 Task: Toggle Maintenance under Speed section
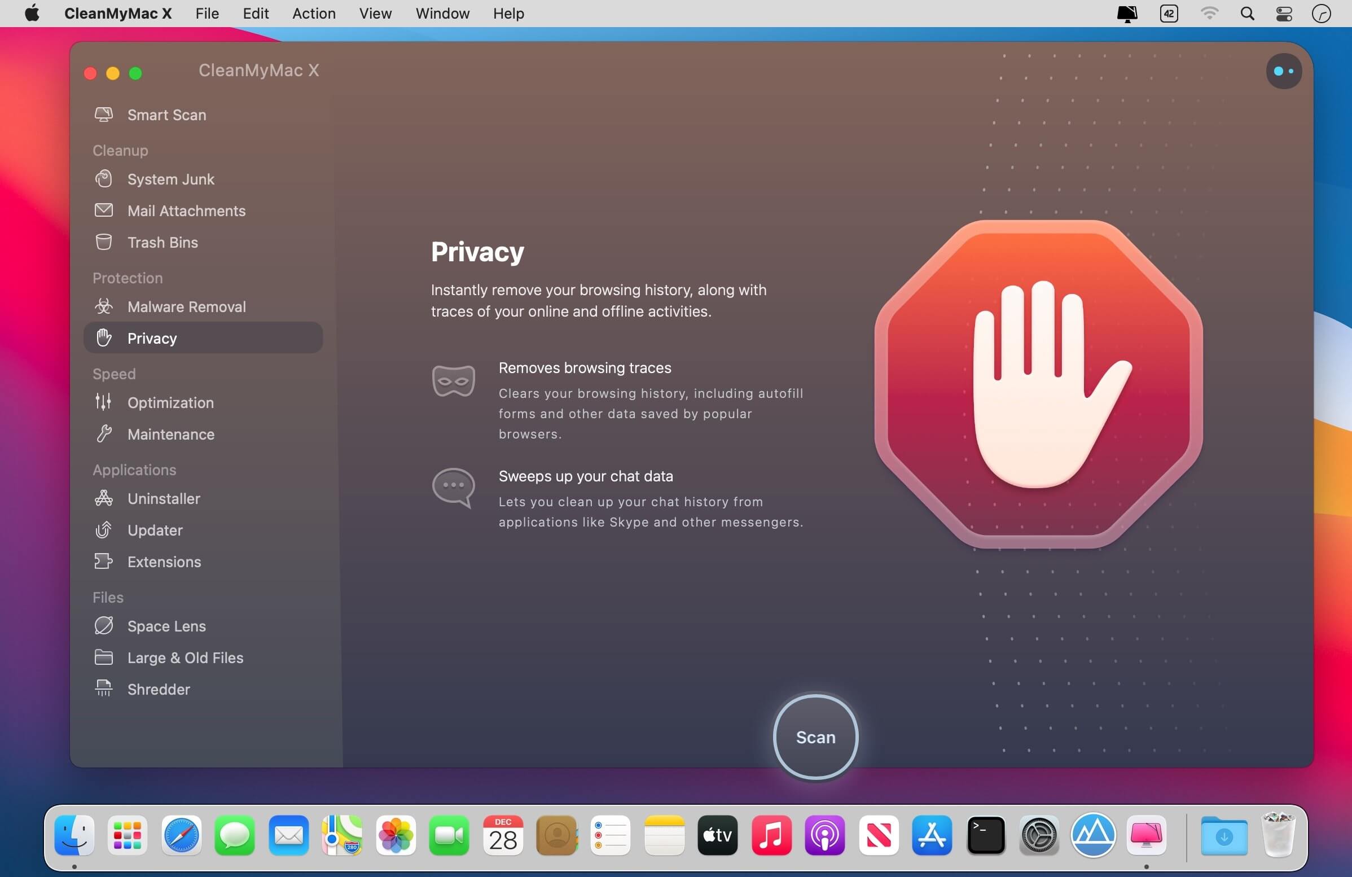[x=170, y=433]
